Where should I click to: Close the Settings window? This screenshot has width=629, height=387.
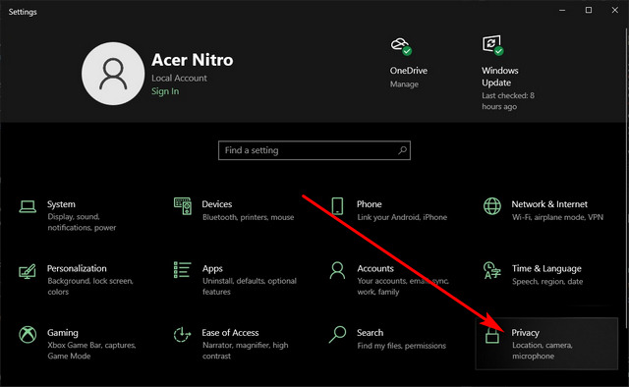pos(615,11)
